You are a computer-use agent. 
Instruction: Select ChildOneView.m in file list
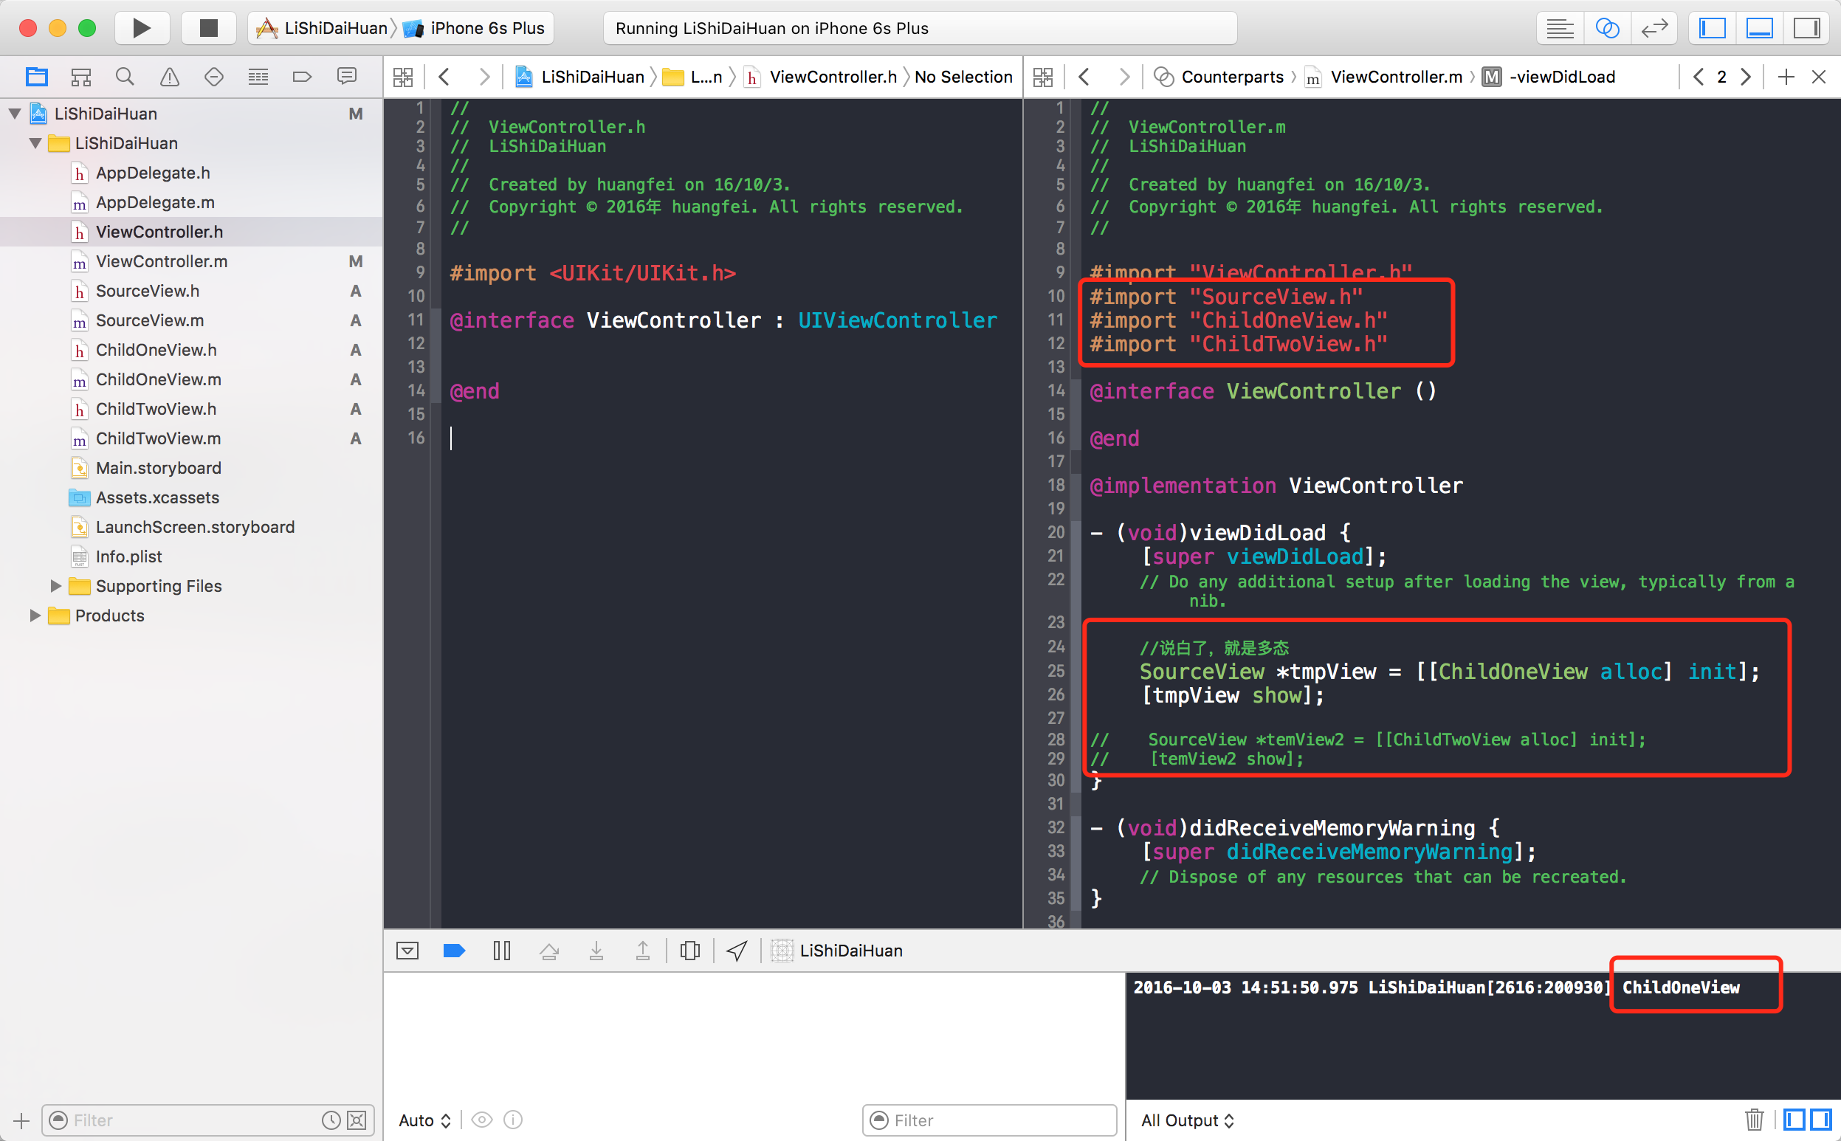tap(158, 379)
